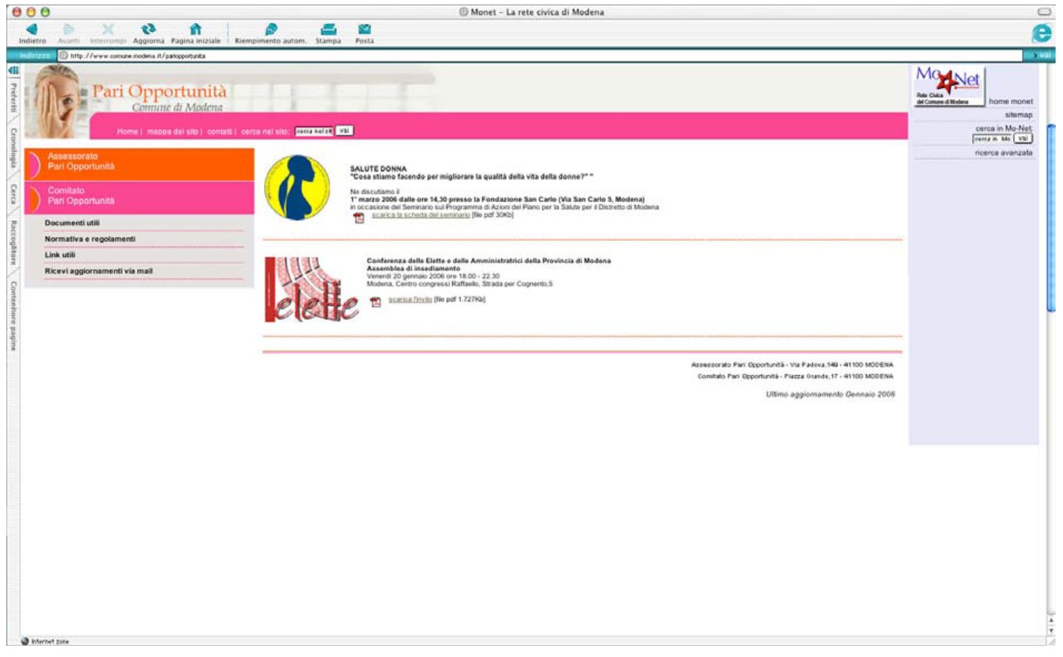Open the Preferiti side tab
This screenshot has width=1063, height=657.
(x=13, y=98)
